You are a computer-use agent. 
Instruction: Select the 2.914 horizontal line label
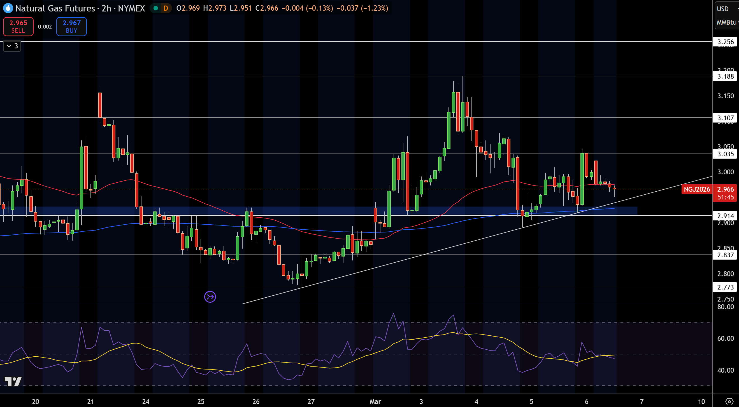point(725,216)
